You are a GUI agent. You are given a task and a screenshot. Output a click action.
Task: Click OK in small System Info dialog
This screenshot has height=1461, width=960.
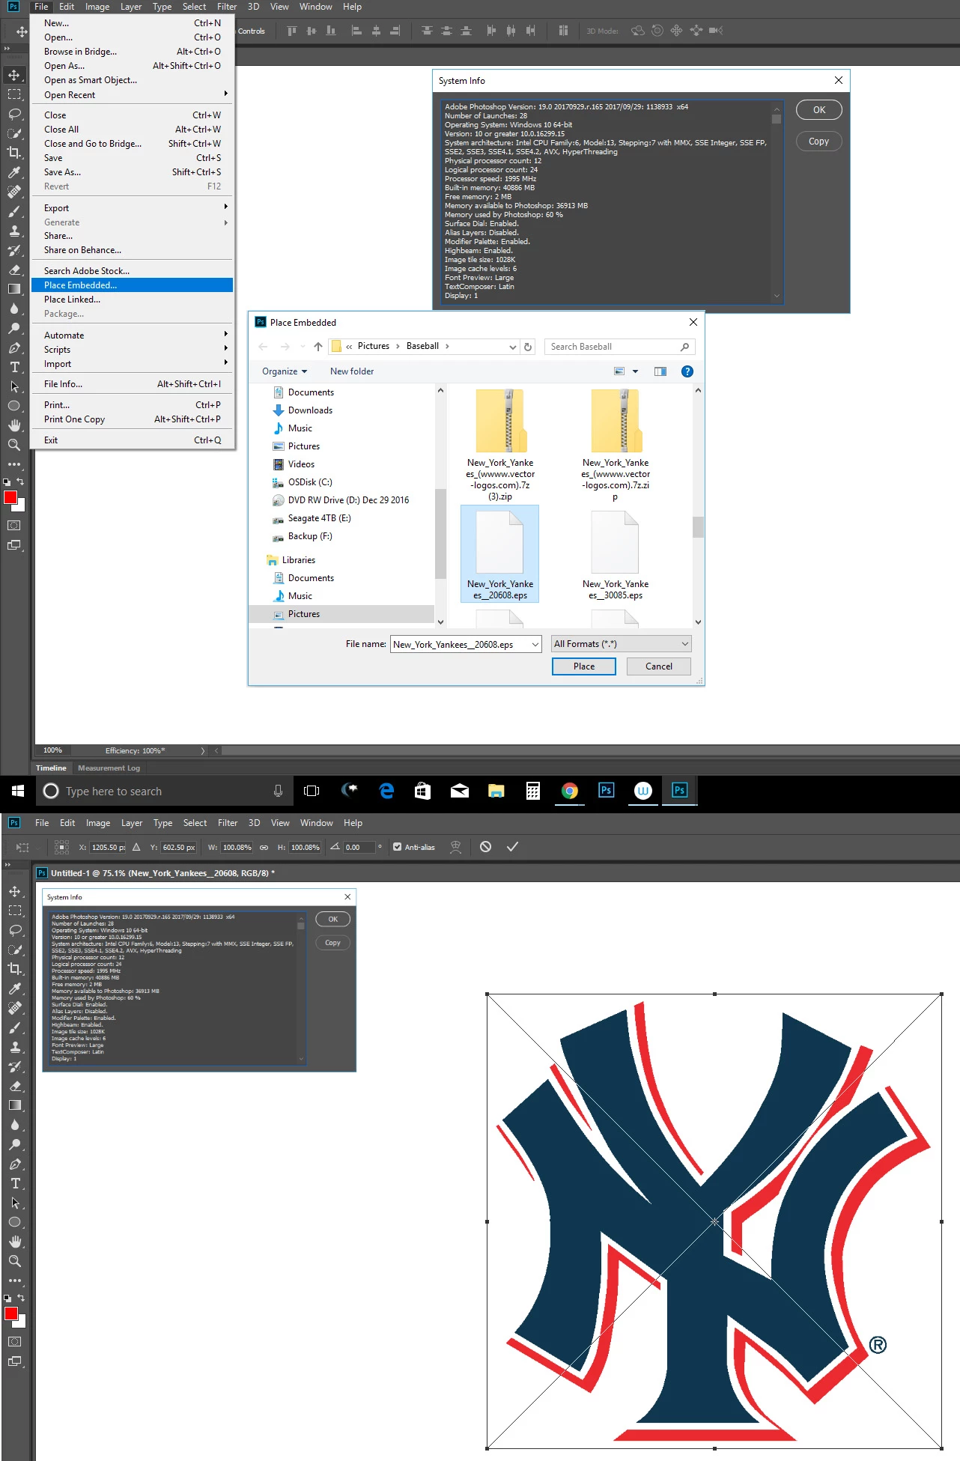pyautogui.click(x=332, y=919)
